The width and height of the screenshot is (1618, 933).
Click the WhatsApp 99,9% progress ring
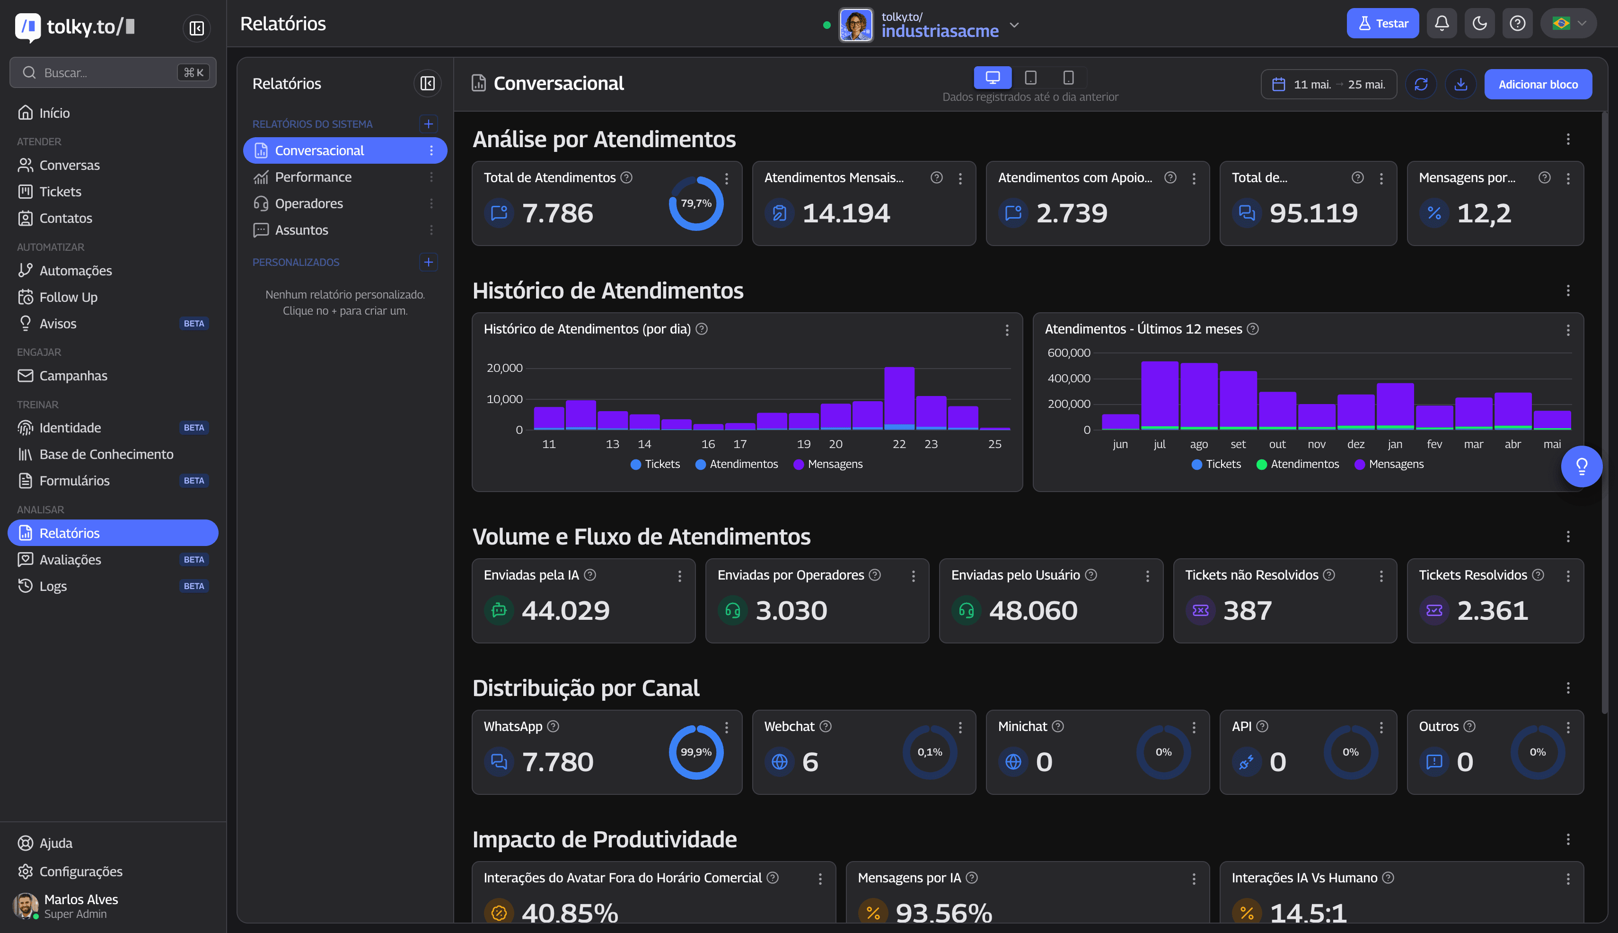(696, 752)
